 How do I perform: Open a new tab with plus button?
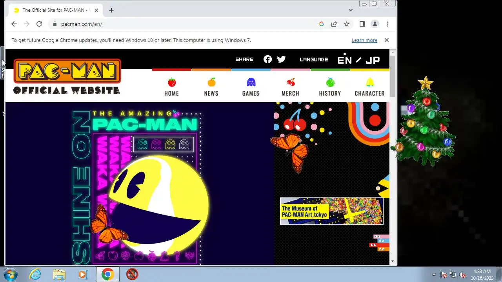[x=111, y=10]
